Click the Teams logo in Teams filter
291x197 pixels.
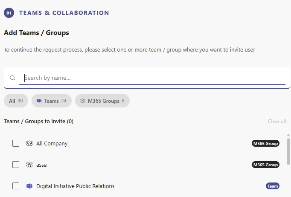tap(39, 101)
